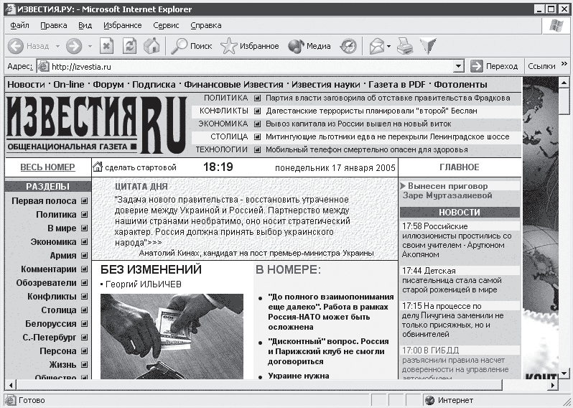This screenshot has width=573, height=408.
Task: Click the horizontal scrollbar left arrow
Action: (11, 385)
